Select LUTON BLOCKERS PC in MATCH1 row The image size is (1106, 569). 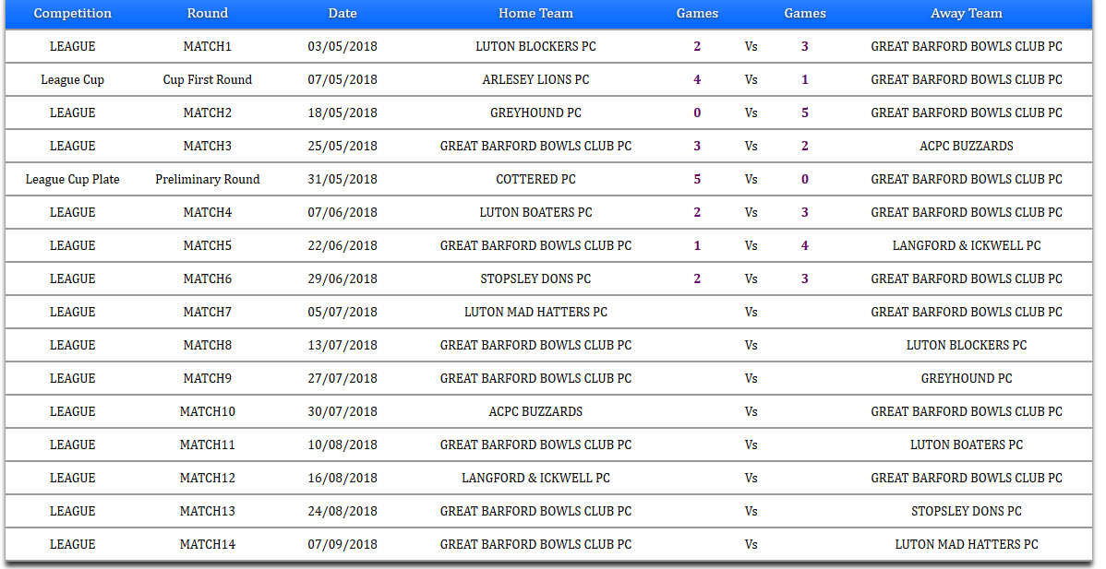pyautogui.click(x=535, y=46)
